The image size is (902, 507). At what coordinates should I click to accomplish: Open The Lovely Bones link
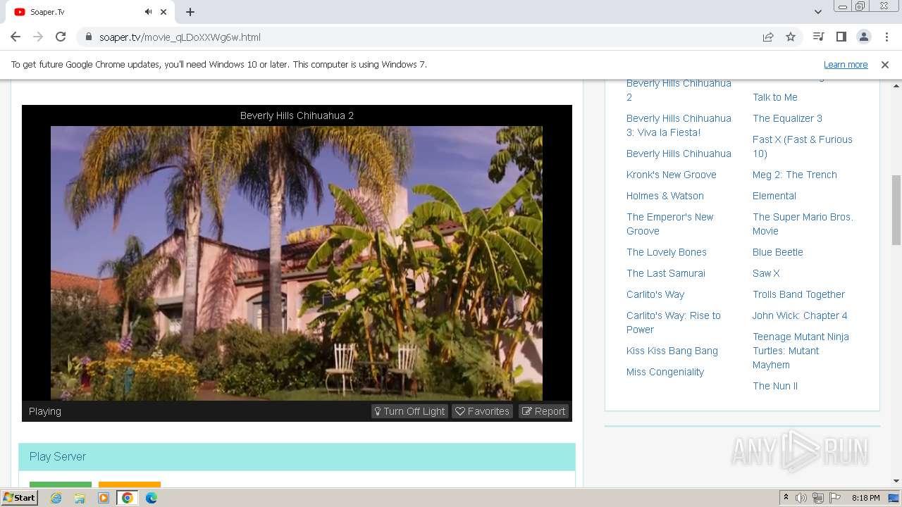point(666,252)
